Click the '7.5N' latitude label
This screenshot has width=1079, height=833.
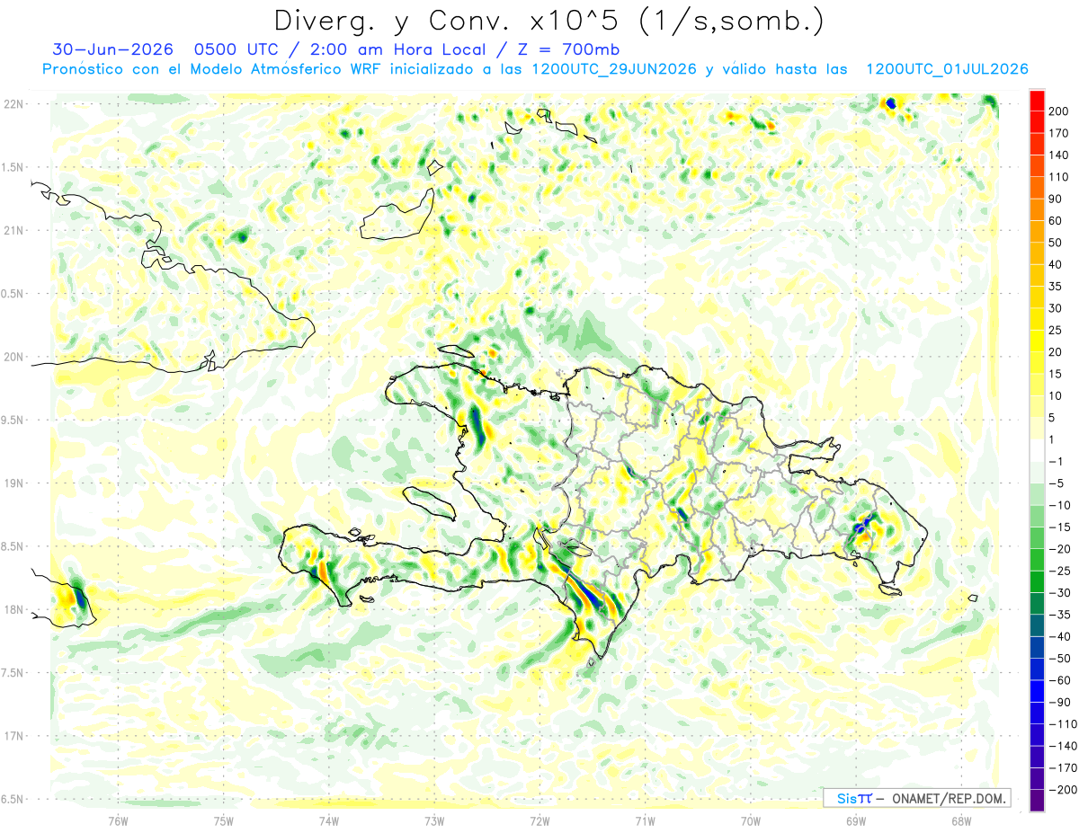click(13, 673)
